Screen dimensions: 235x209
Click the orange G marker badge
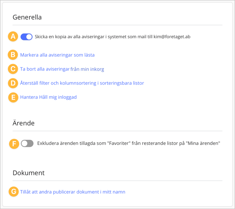point(13,192)
